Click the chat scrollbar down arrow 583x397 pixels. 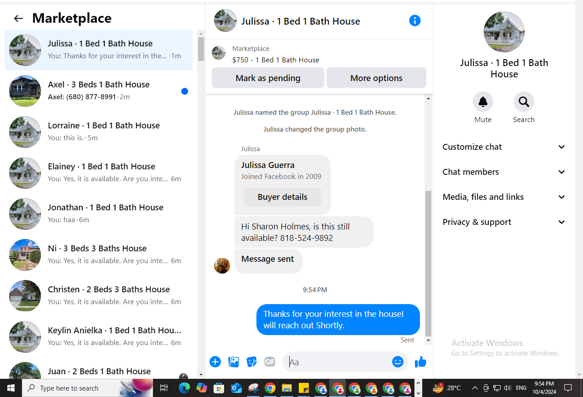[428, 341]
